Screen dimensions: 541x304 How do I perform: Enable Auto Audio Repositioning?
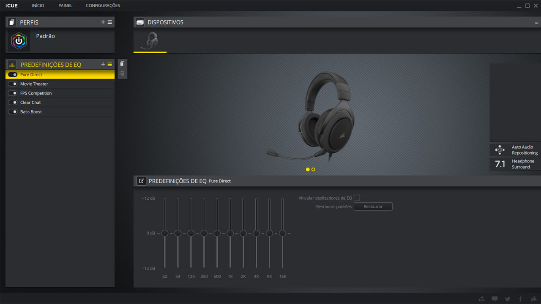click(500, 150)
